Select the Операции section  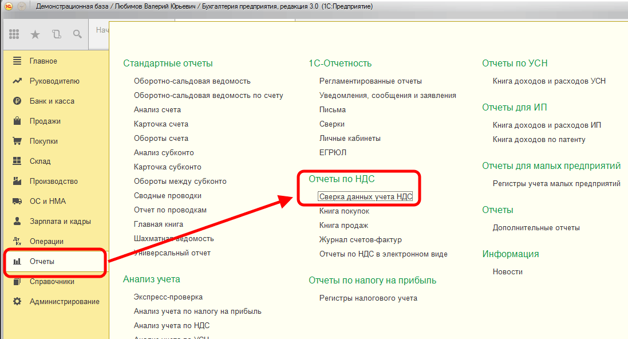pos(46,241)
